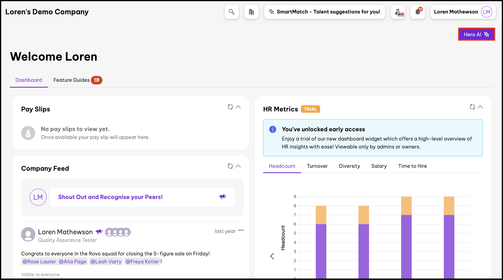Click the recipients avatar group on post
Image resolution: width=503 pixels, height=280 pixels.
click(x=118, y=232)
